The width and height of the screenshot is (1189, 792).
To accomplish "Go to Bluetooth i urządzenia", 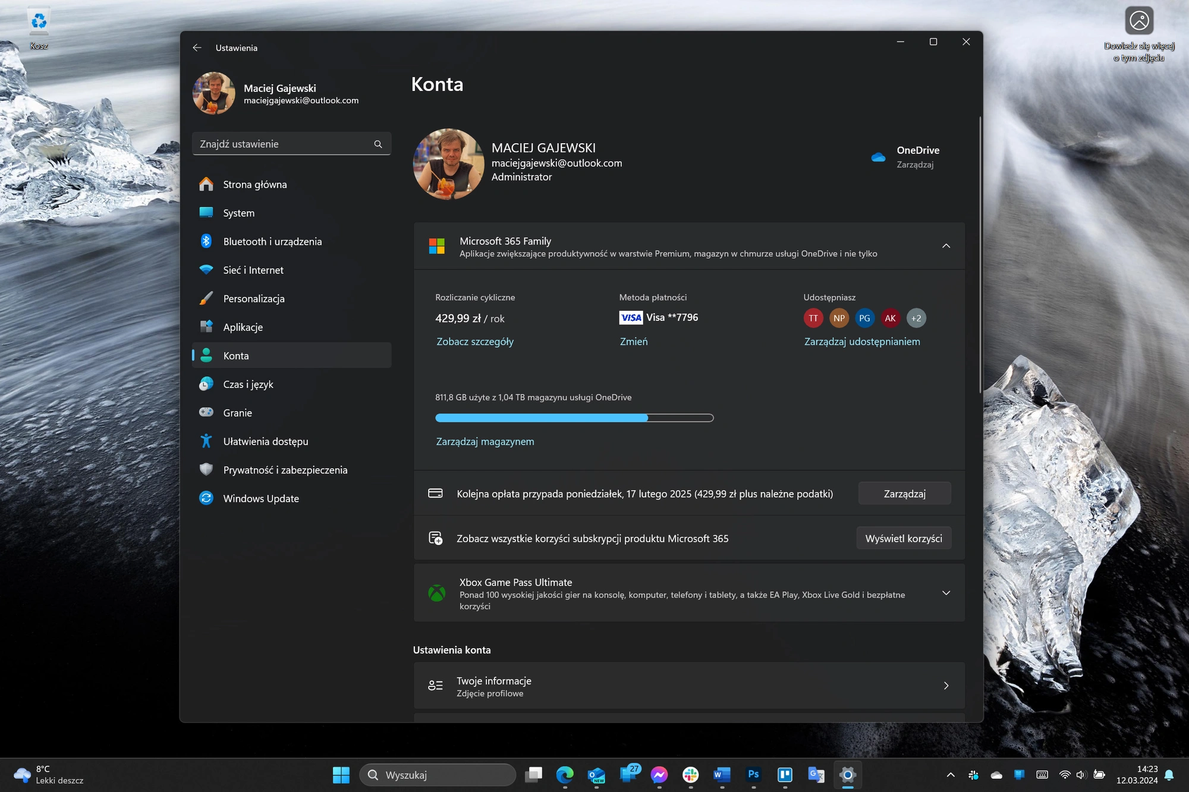I will point(291,242).
